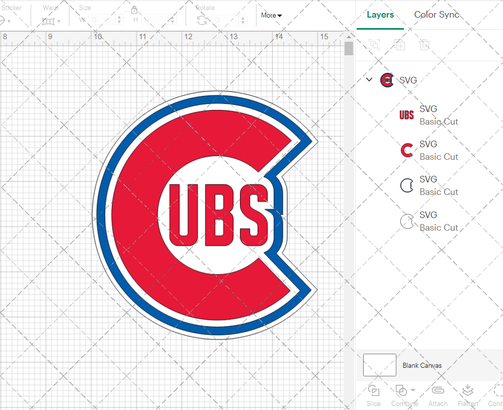Open the Sticker dropdown arrow
Viewport: 503px width, 410px height.
pyautogui.click(x=9, y=22)
